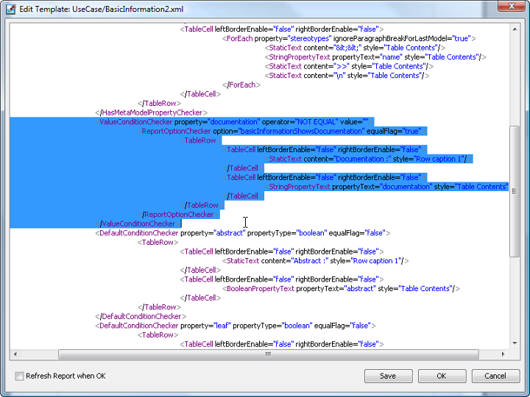
Task: Click the horizontal scrollbar right arrow
Action: coord(504,354)
